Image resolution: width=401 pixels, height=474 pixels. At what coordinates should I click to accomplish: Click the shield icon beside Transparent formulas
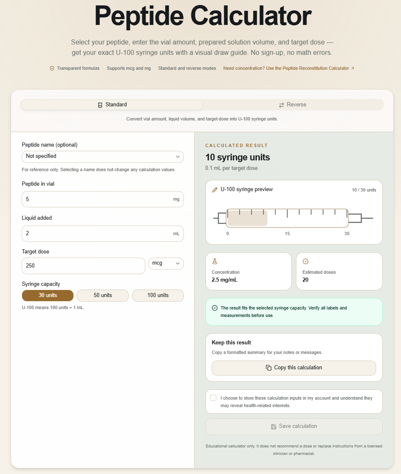pyautogui.click(x=52, y=68)
